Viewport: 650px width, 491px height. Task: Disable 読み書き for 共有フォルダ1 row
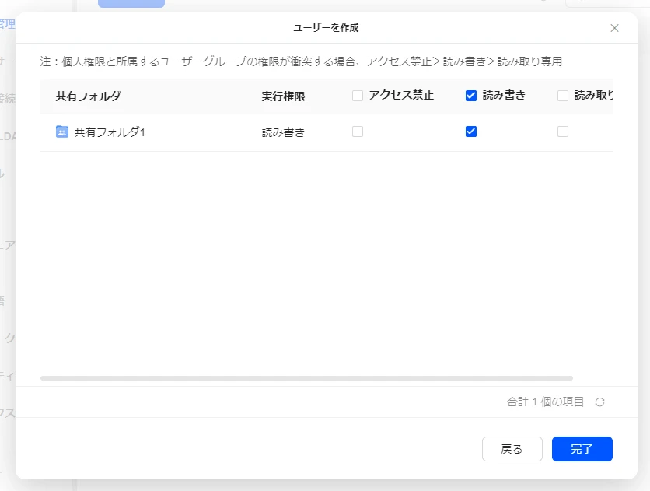pos(470,132)
